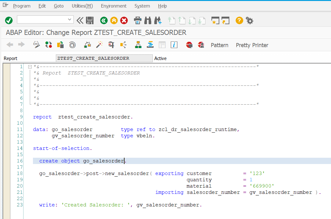
Task: Collapse the header comment block on line 1
Action: click(x=30, y=67)
